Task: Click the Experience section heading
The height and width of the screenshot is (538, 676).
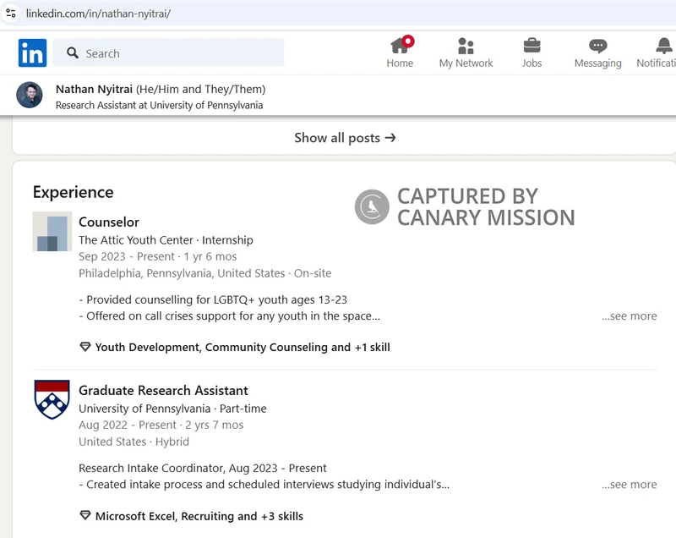Action: click(x=74, y=192)
